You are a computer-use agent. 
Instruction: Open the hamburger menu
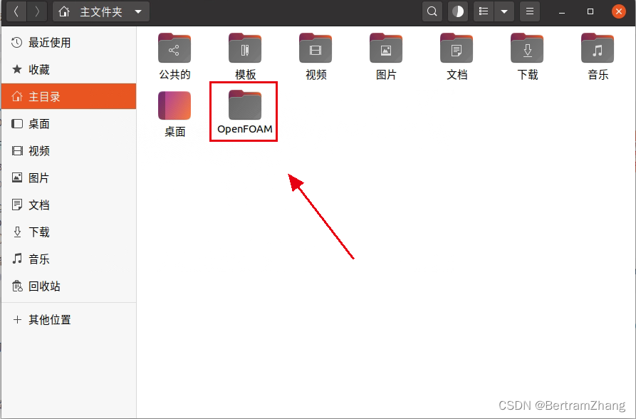tap(529, 11)
